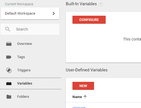Click the Tags label icon
141x108 pixels.
(x=9, y=57)
